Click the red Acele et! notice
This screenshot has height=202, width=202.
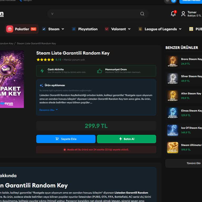click(96, 150)
